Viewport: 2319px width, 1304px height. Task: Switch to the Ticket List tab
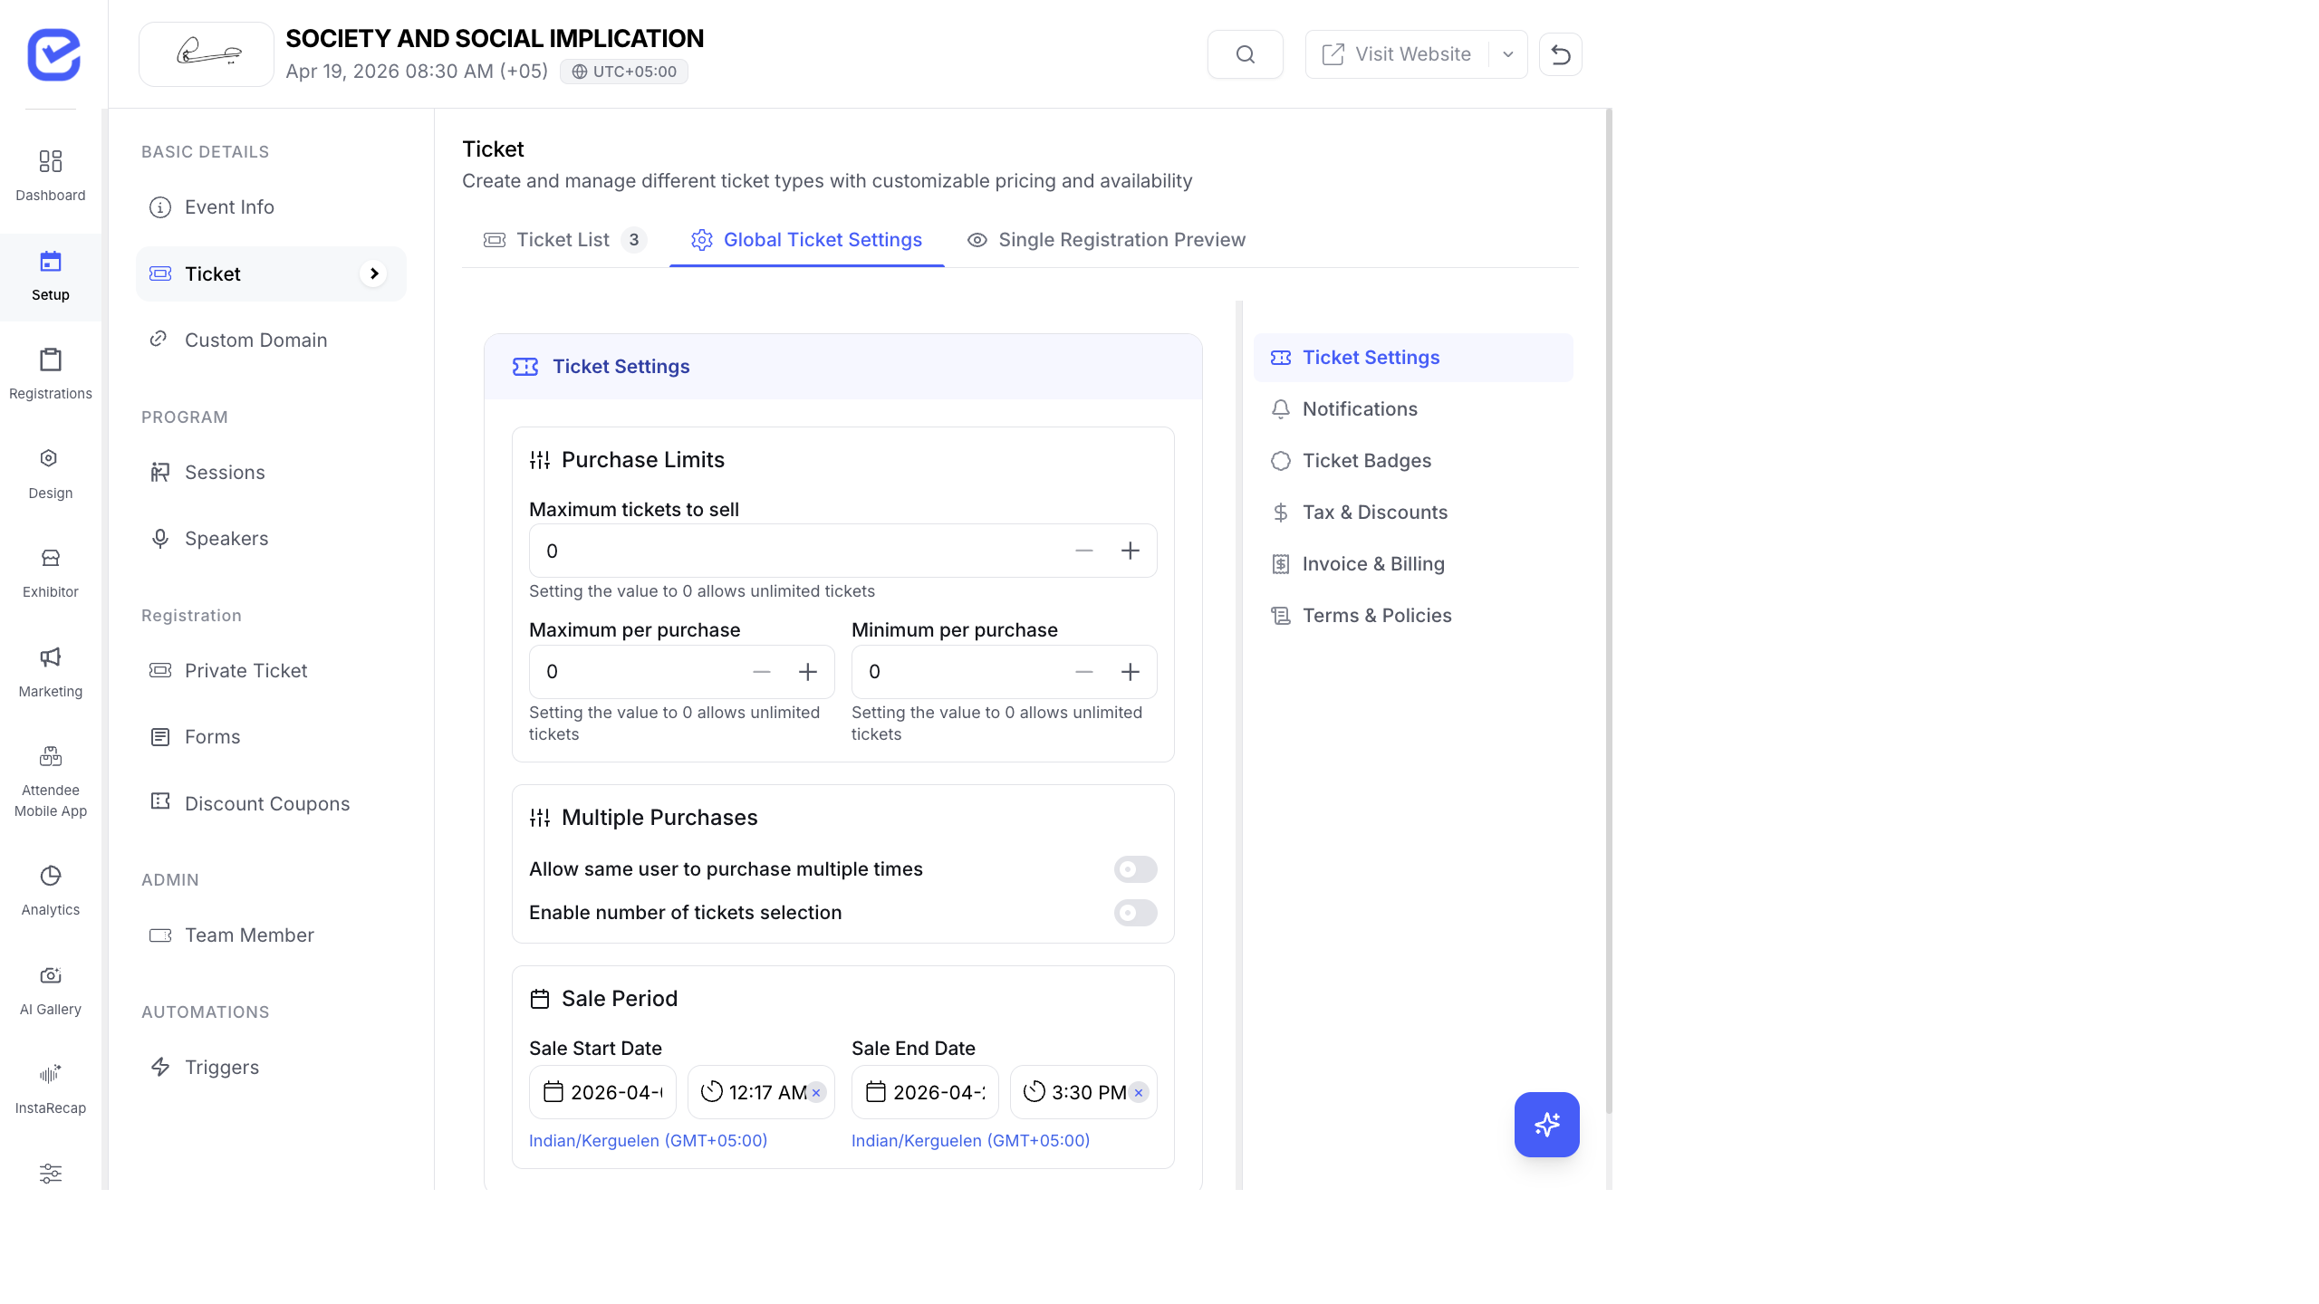563,240
